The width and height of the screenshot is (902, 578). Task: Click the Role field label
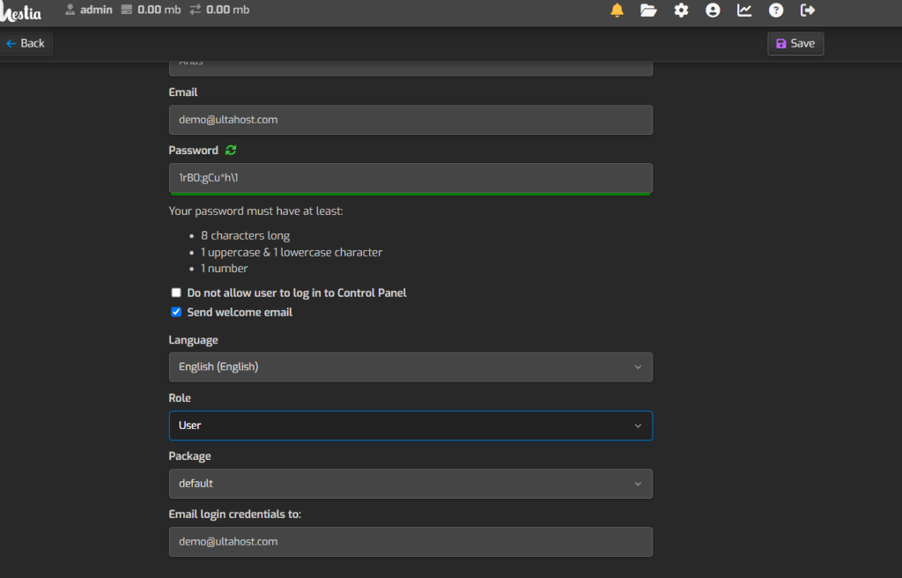(x=180, y=397)
